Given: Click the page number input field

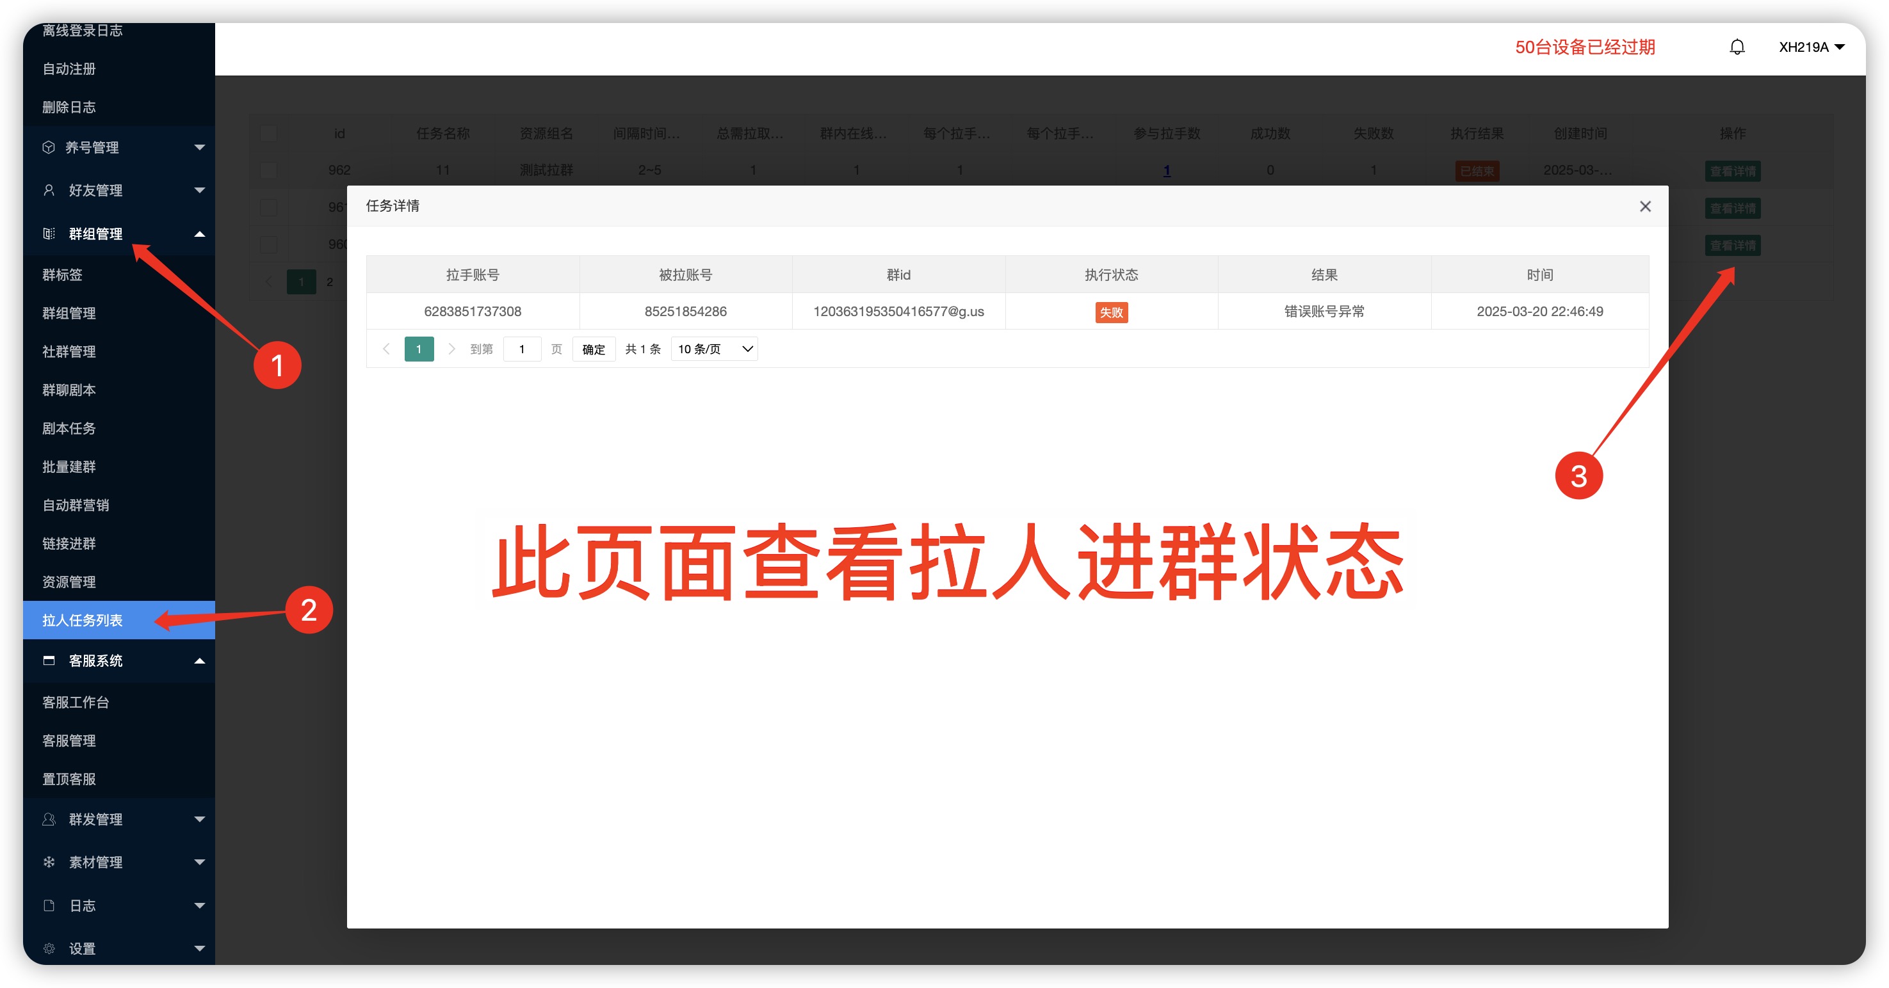Looking at the screenshot, I should (522, 349).
